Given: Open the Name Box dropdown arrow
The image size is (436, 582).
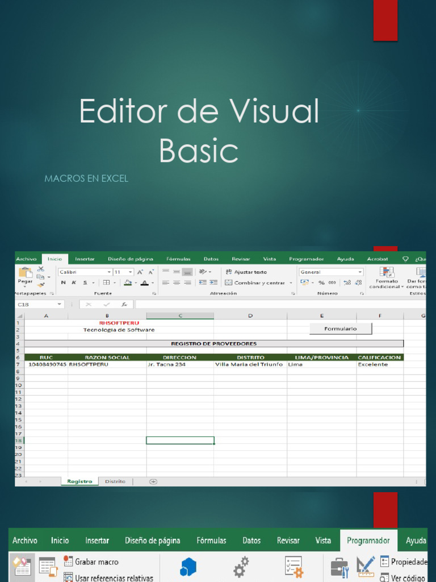Looking at the screenshot, I should 59,305.
